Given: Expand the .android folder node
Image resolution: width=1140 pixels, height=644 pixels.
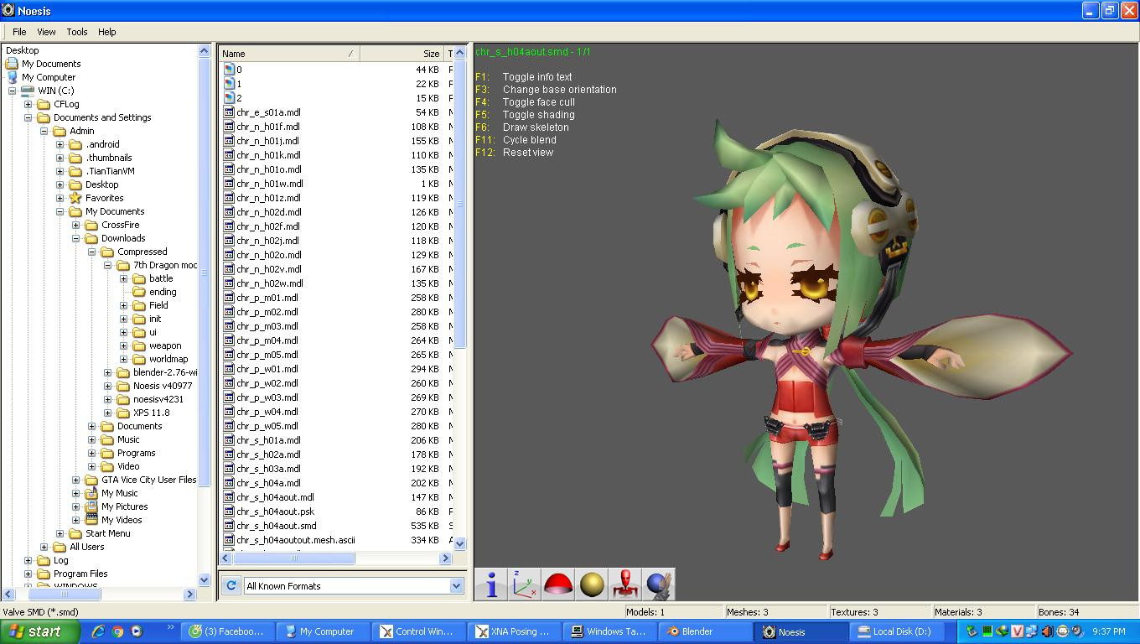Looking at the screenshot, I should pyautogui.click(x=60, y=144).
